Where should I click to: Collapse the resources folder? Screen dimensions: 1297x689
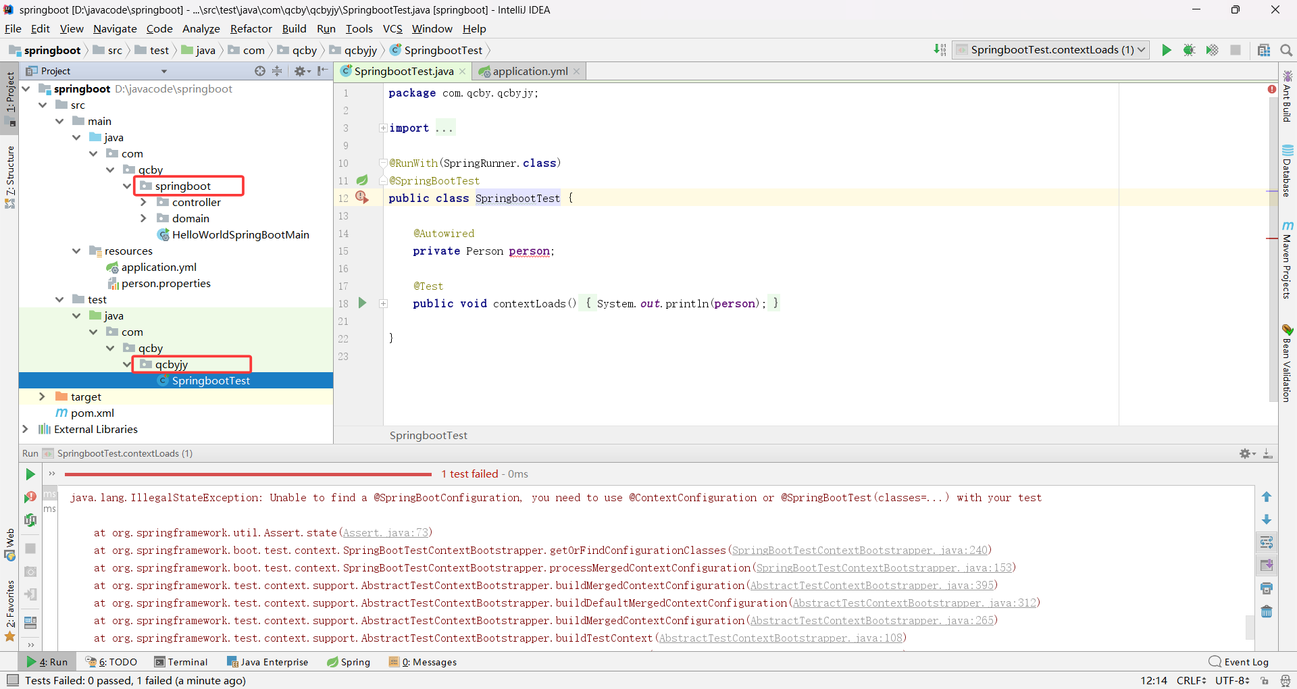(76, 251)
